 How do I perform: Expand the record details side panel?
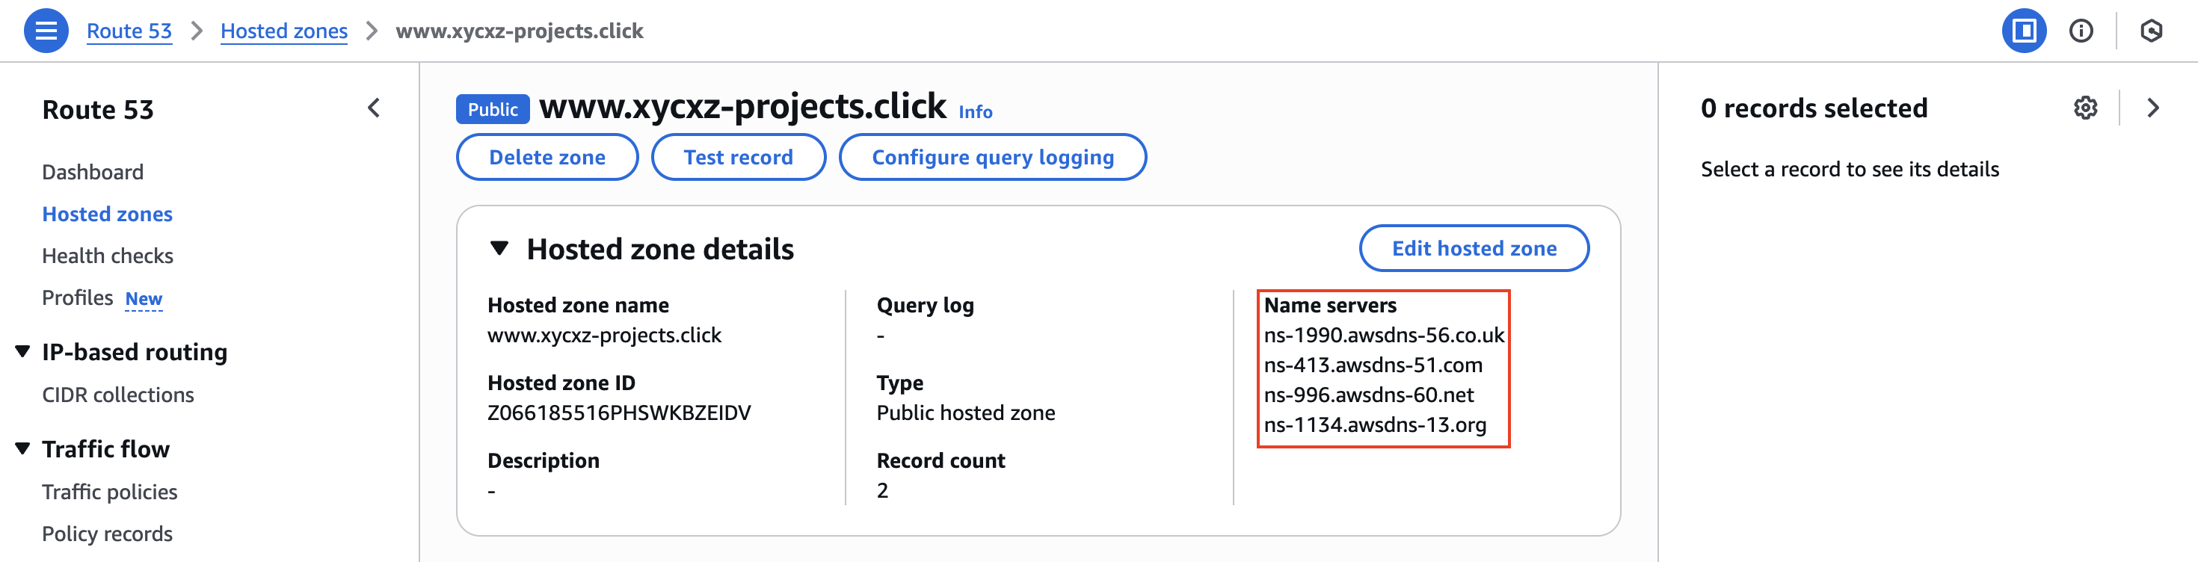[2153, 108]
